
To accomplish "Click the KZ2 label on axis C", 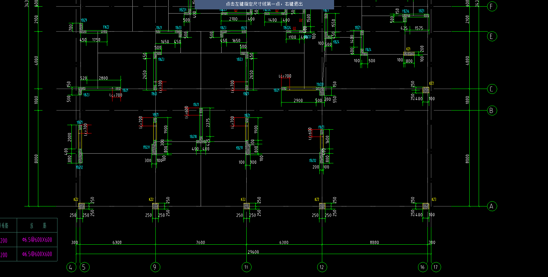I will [431, 83].
